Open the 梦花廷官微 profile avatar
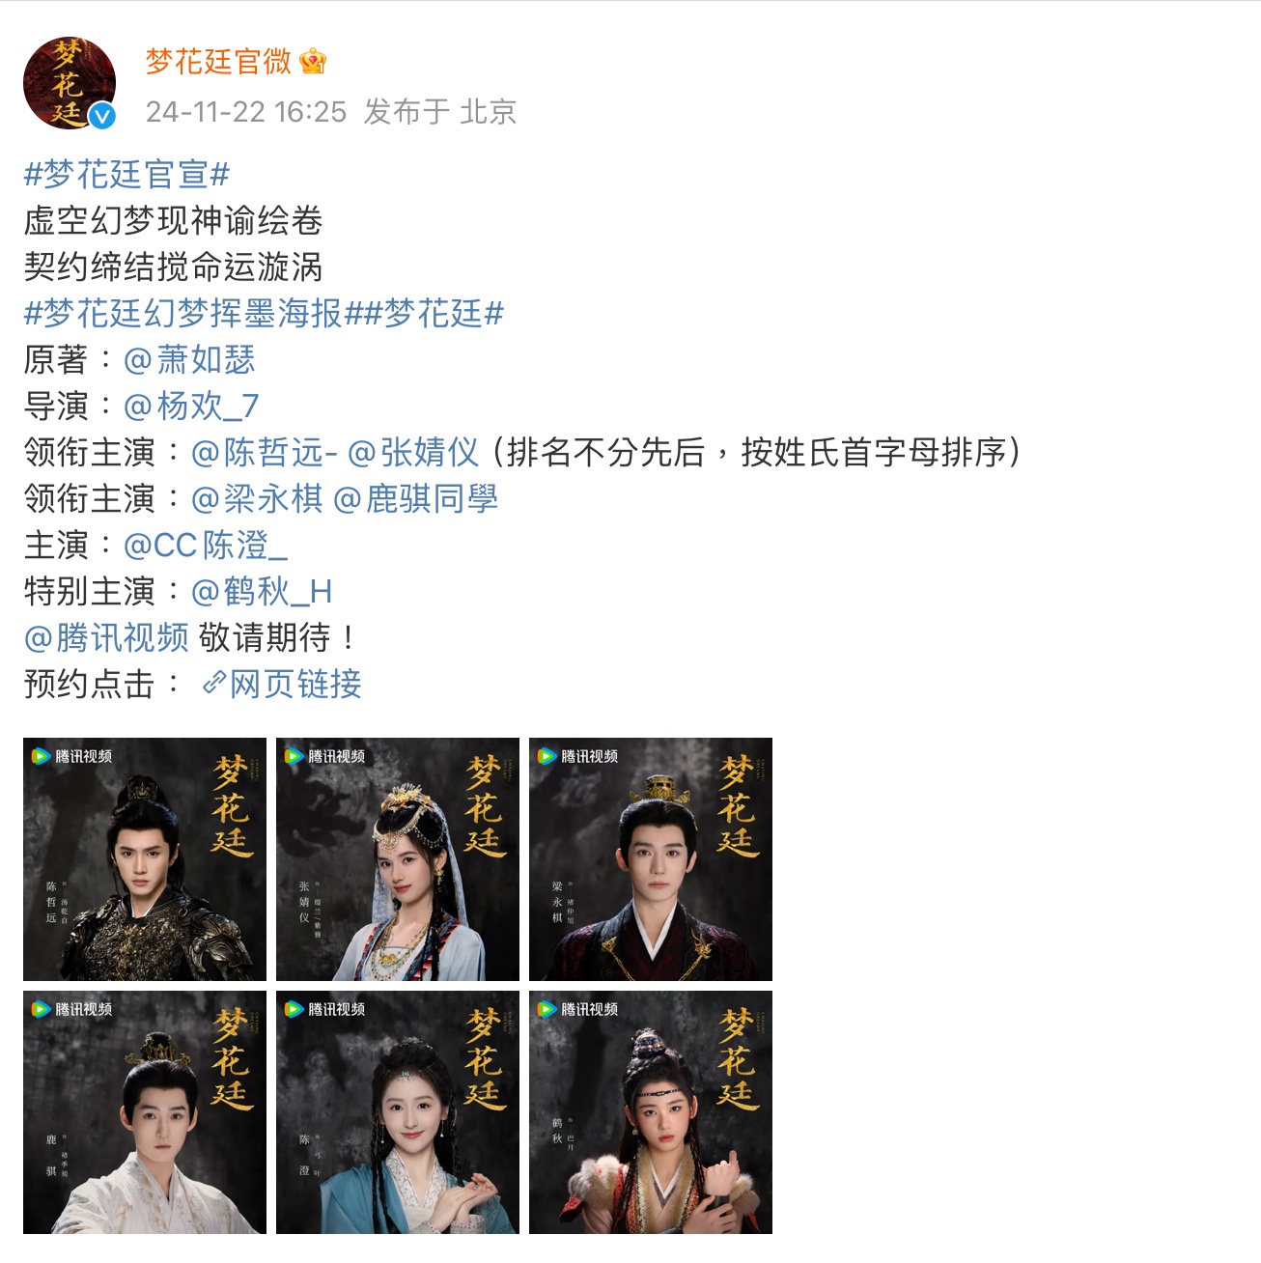This screenshot has height=1263, width=1261. pyautogui.click(x=70, y=83)
